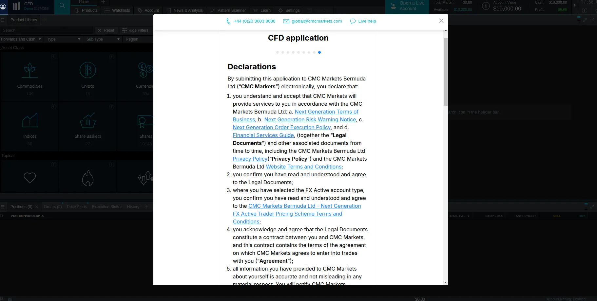
Task: Open Crypto asset class tile
Action: (88, 77)
